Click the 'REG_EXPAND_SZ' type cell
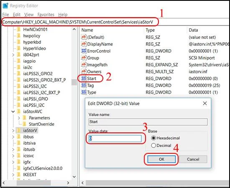 [162, 65]
